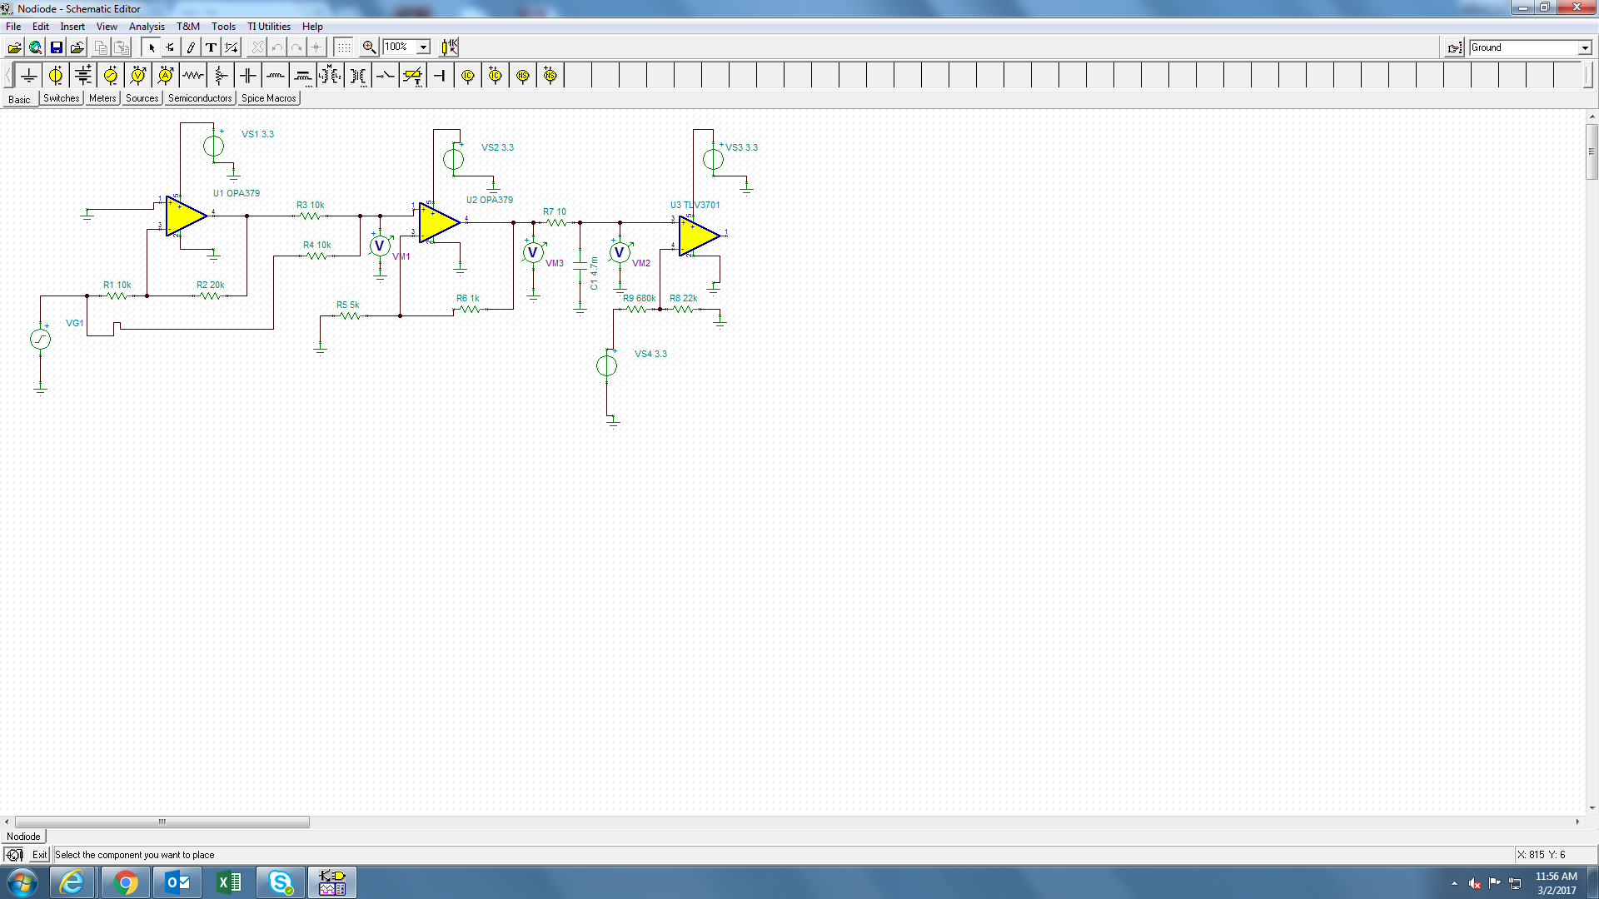Screen dimensions: 1599x899
Task: Place a resistor component
Action: click(x=193, y=76)
